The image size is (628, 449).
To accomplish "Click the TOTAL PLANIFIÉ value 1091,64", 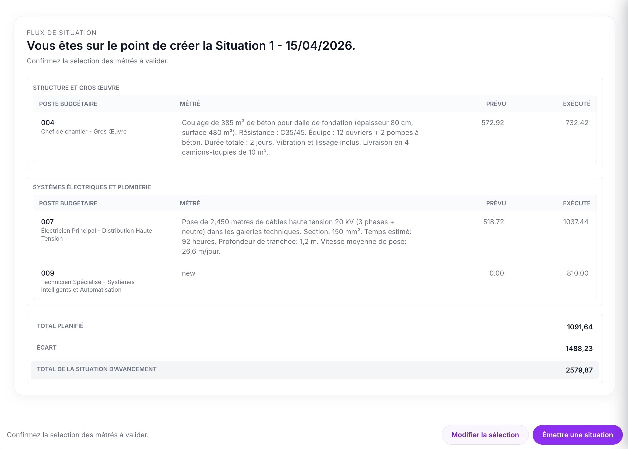I will tap(579, 327).
